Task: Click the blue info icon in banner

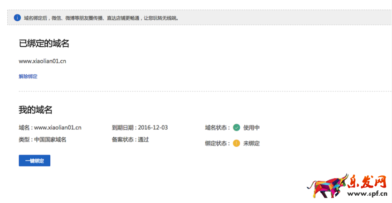Action: 17,18
